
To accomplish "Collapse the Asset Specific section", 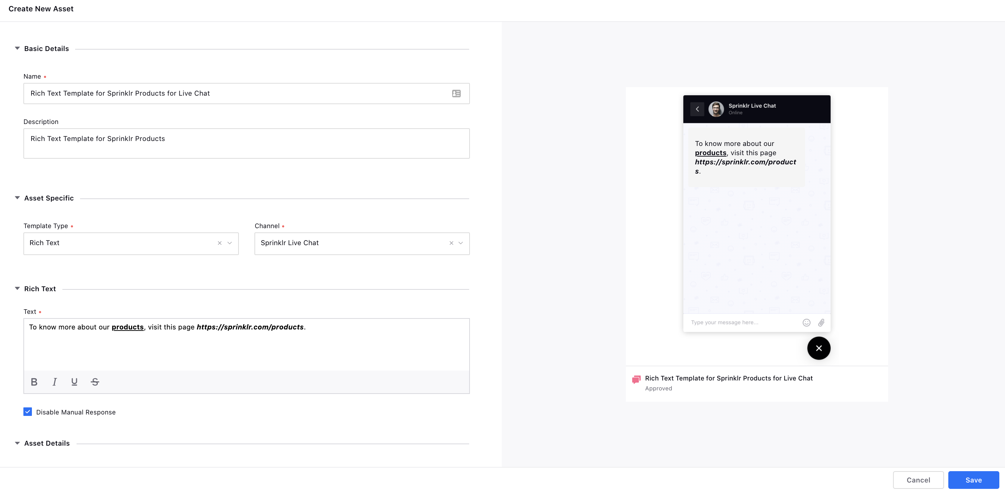I will [x=17, y=198].
